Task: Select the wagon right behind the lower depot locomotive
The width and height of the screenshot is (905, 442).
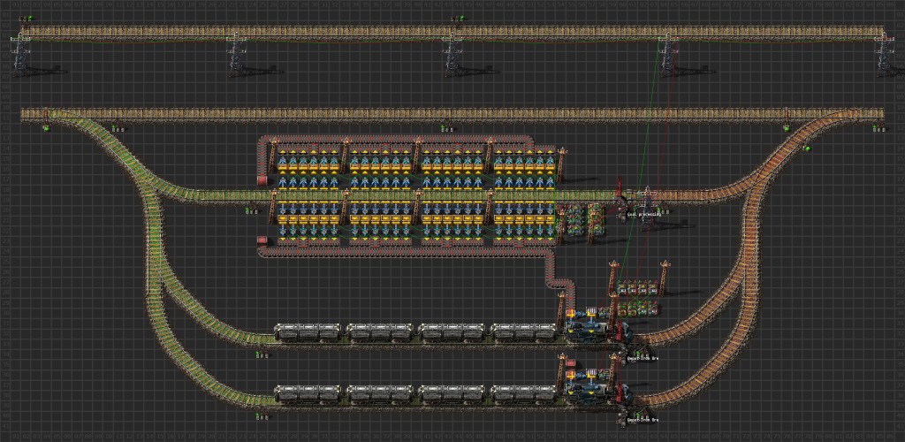Action: [x=524, y=394]
